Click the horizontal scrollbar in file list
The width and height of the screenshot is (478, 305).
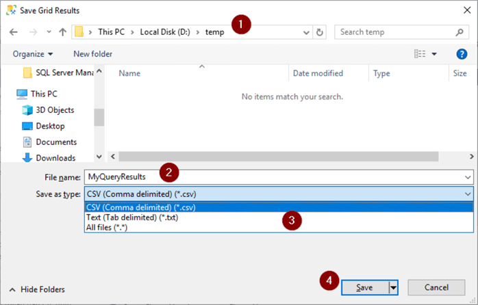[288, 156]
